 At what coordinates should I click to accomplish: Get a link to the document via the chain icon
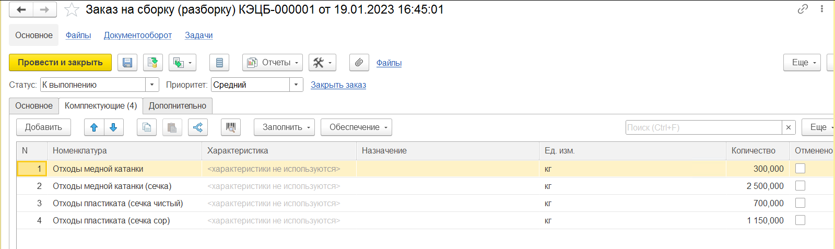tap(803, 9)
